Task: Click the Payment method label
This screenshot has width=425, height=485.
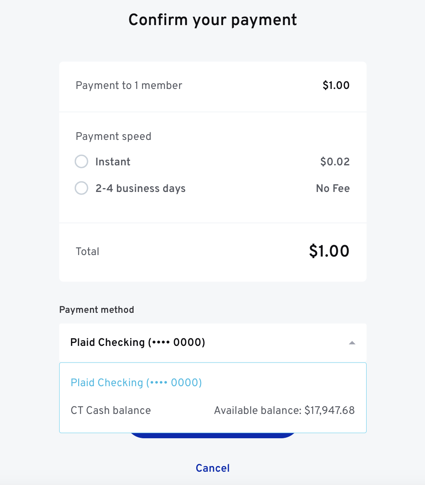Action: (97, 310)
